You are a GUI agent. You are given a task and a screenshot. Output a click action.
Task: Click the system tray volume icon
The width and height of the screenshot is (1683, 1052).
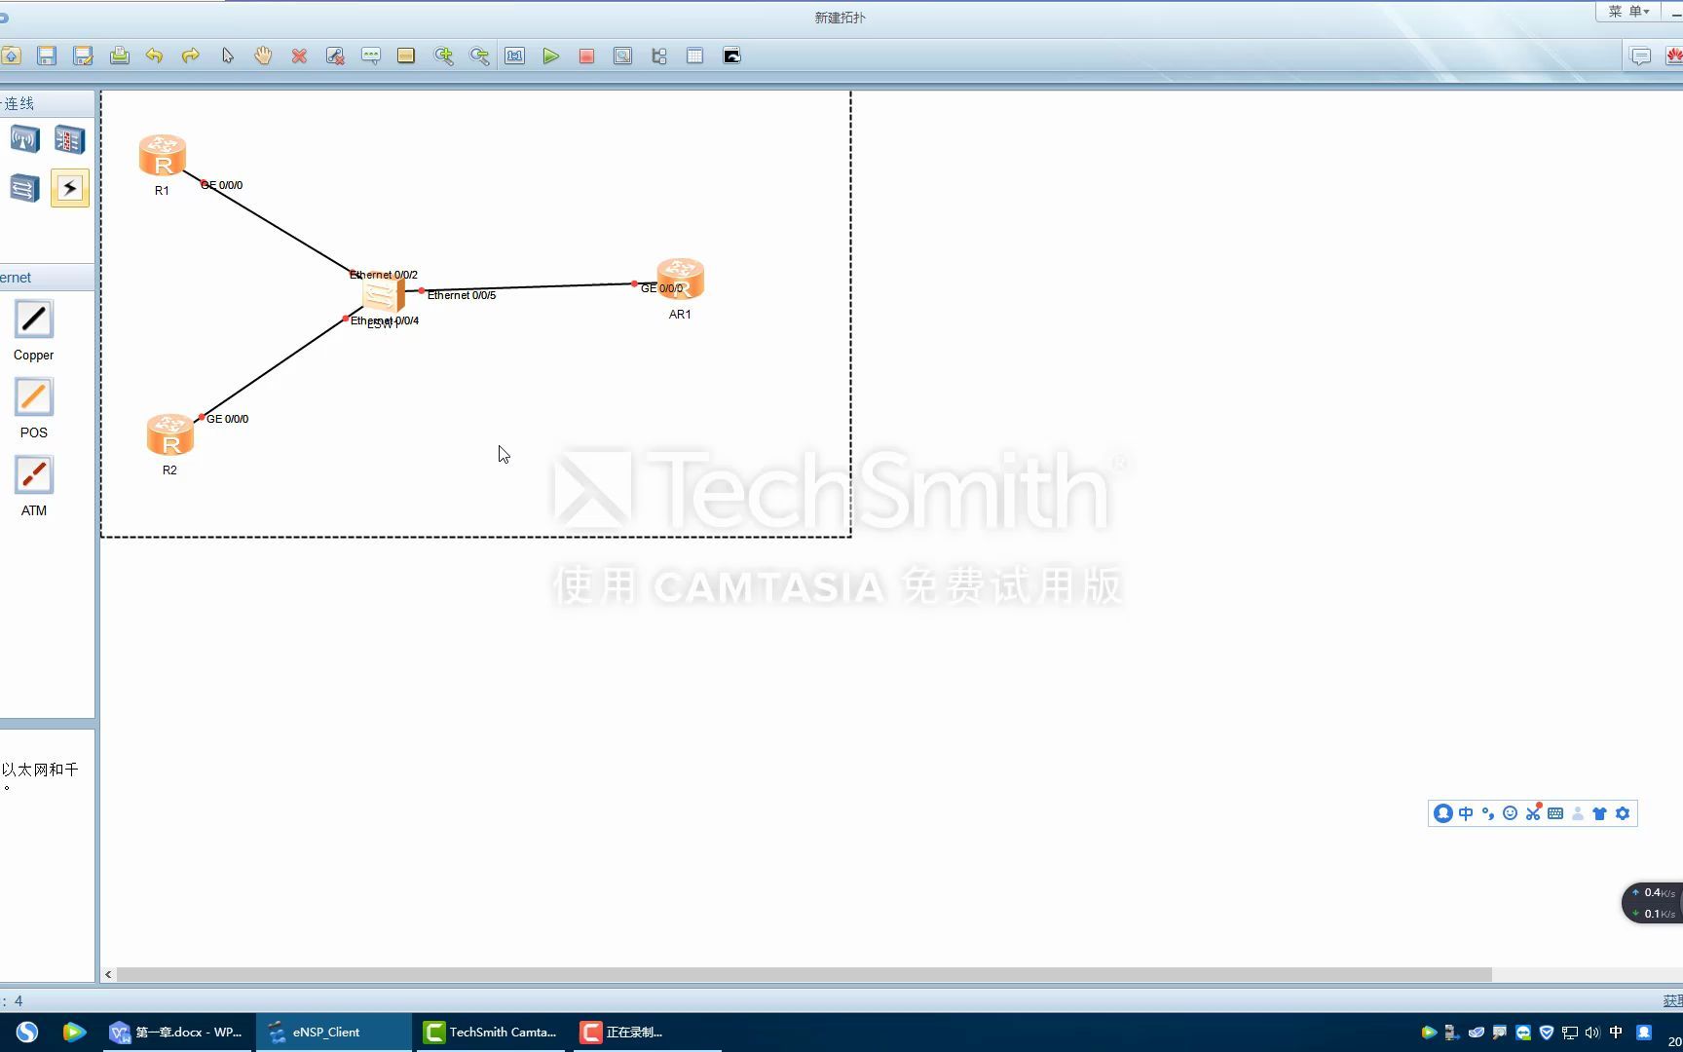1592,1033
